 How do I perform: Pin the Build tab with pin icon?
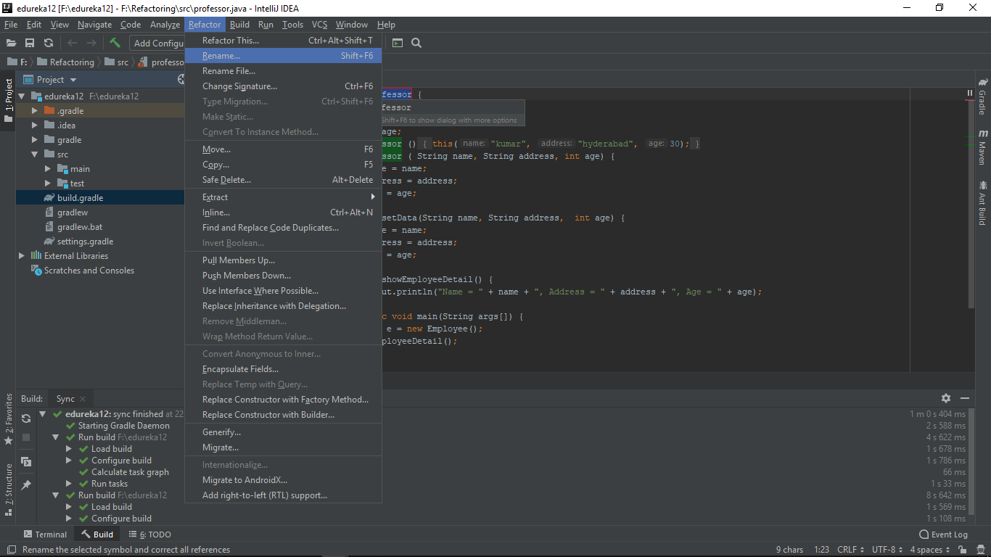click(x=26, y=484)
